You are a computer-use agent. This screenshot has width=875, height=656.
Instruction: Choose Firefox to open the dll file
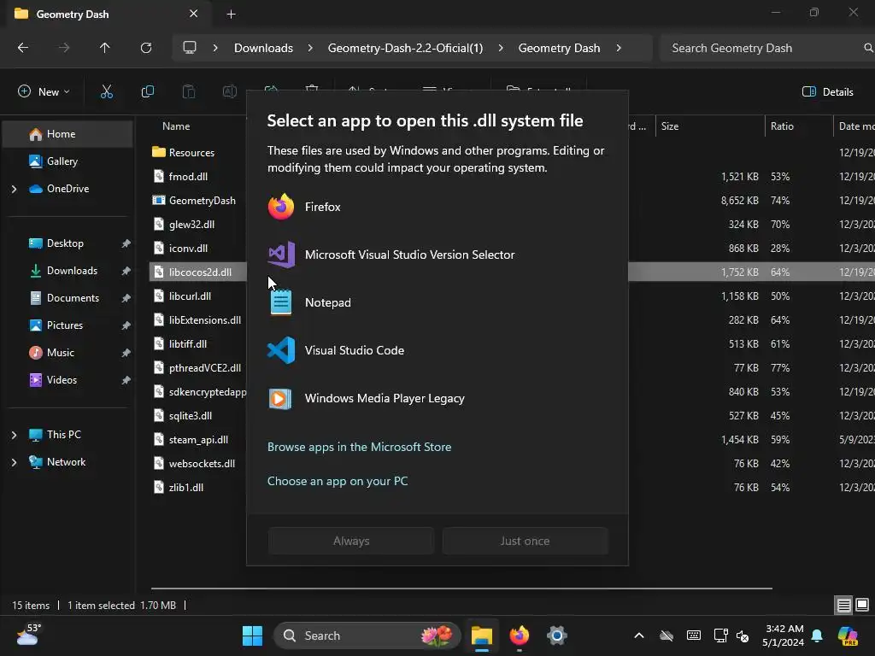point(437,207)
